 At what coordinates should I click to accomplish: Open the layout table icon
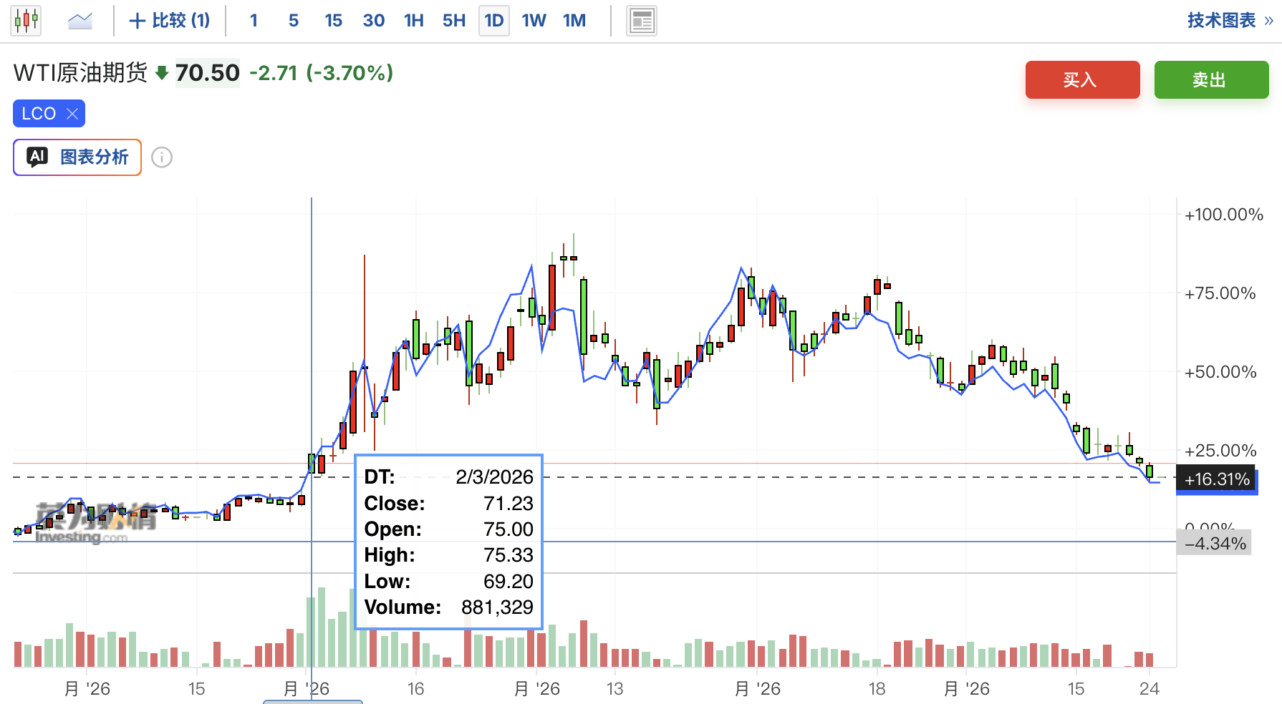pyautogui.click(x=641, y=21)
